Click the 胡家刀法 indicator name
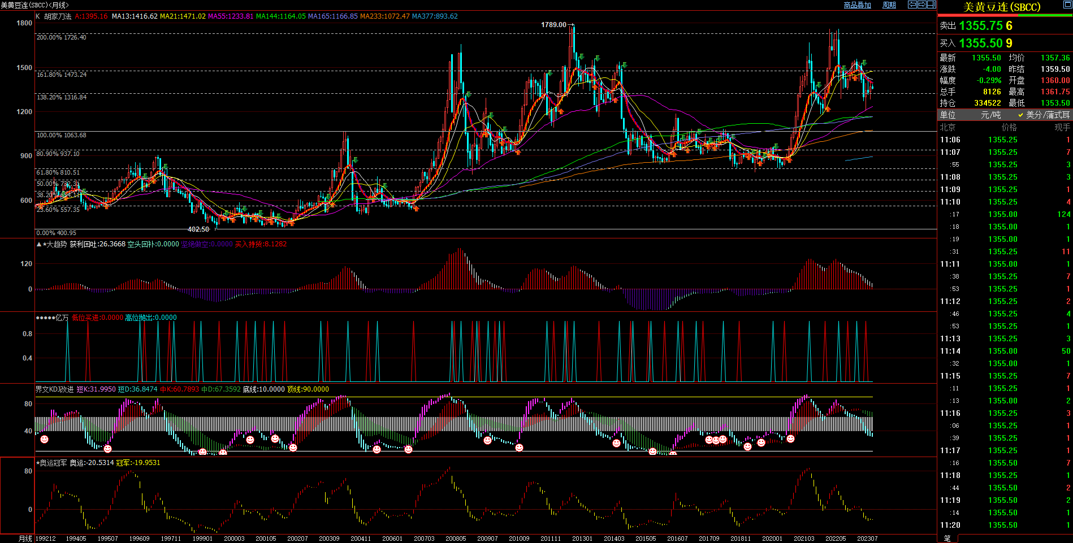Image resolution: width=1073 pixels, height=543 pixels. click(x=58, y=16)
